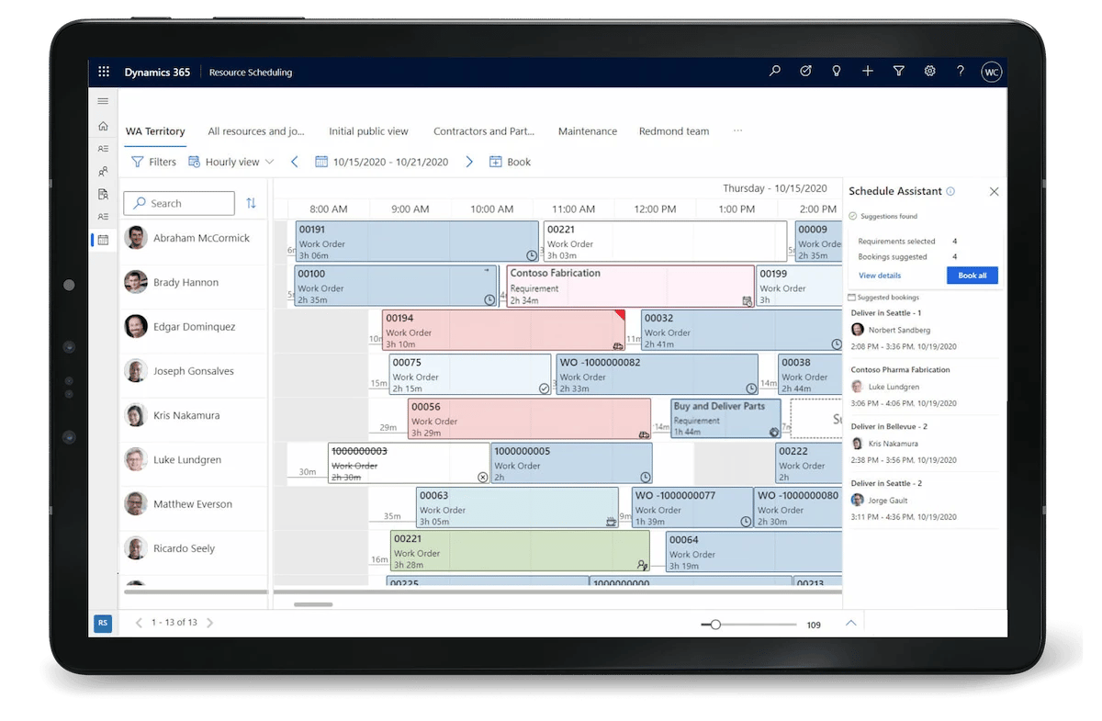
Task: Adjust the zoom level slider handle
Action: [715, 625]
